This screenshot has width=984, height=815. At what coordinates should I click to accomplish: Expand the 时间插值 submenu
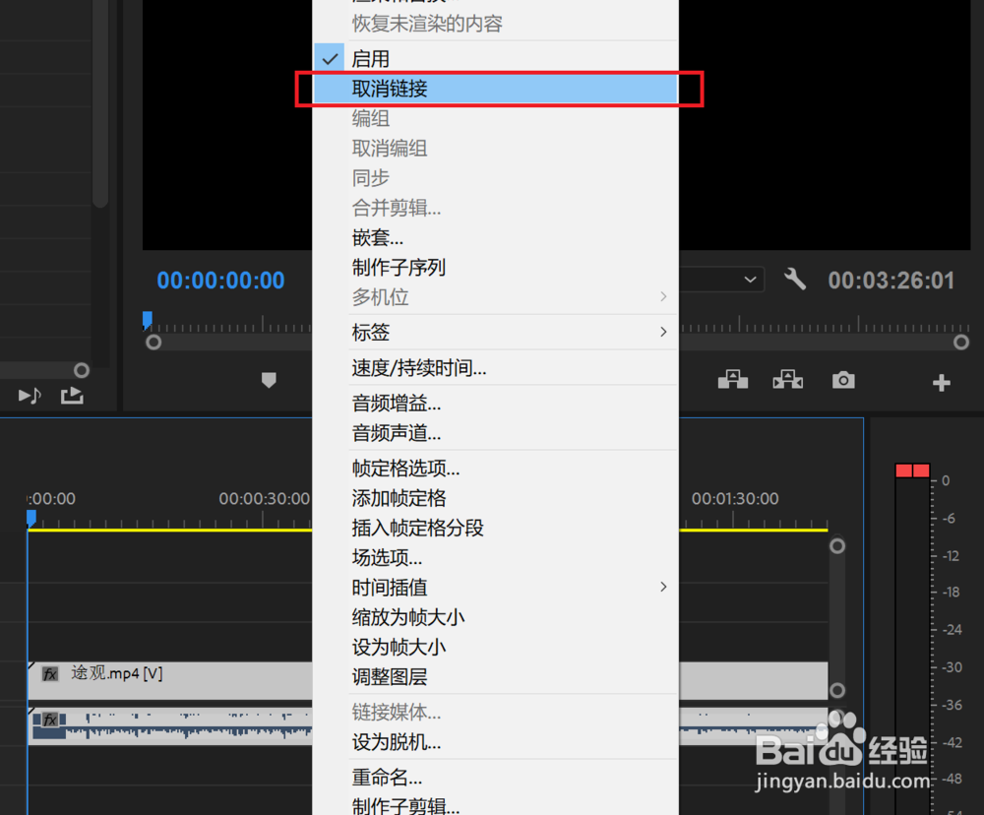(x=384, y=587)
